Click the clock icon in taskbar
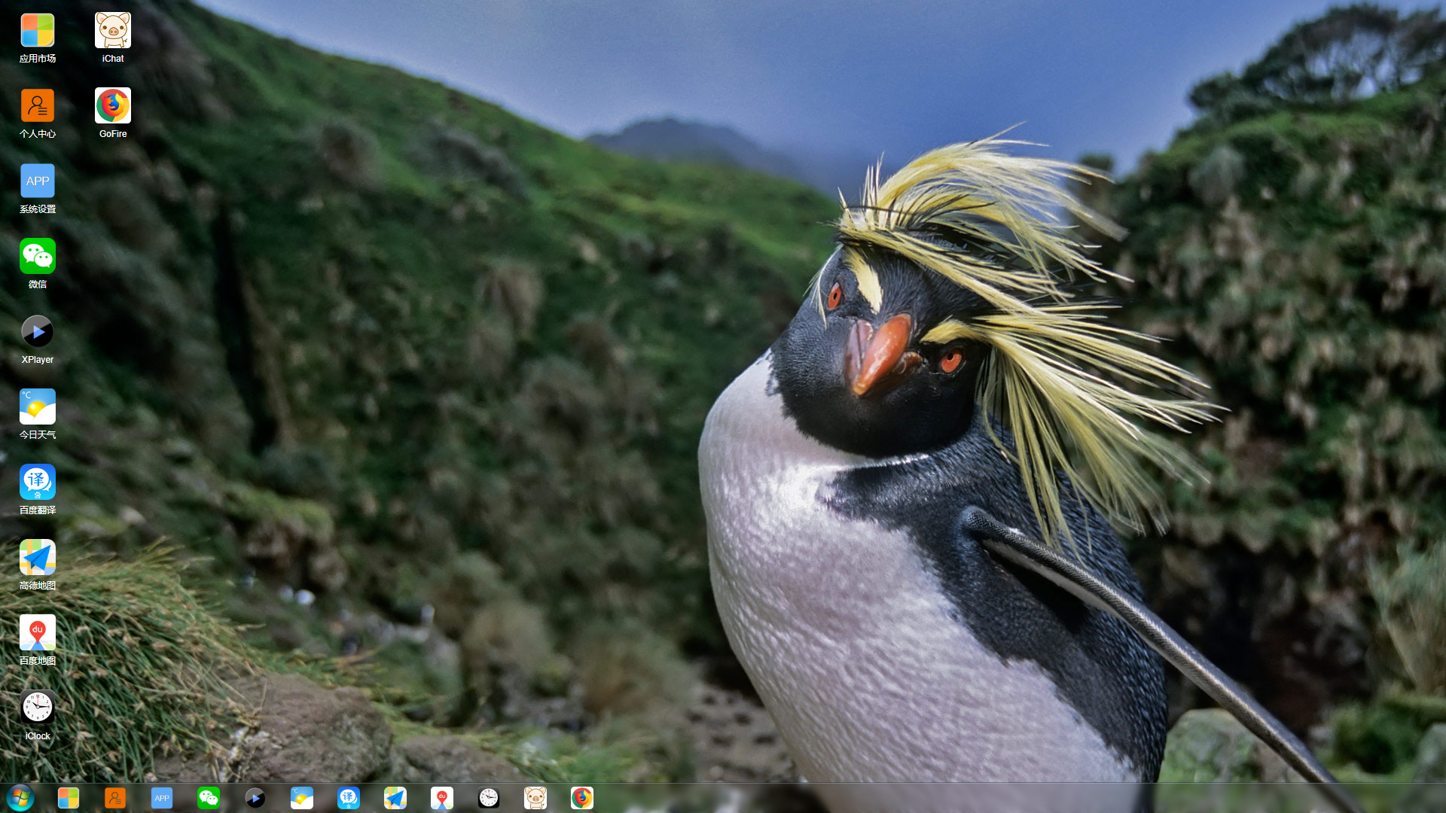 coord(489,798)
